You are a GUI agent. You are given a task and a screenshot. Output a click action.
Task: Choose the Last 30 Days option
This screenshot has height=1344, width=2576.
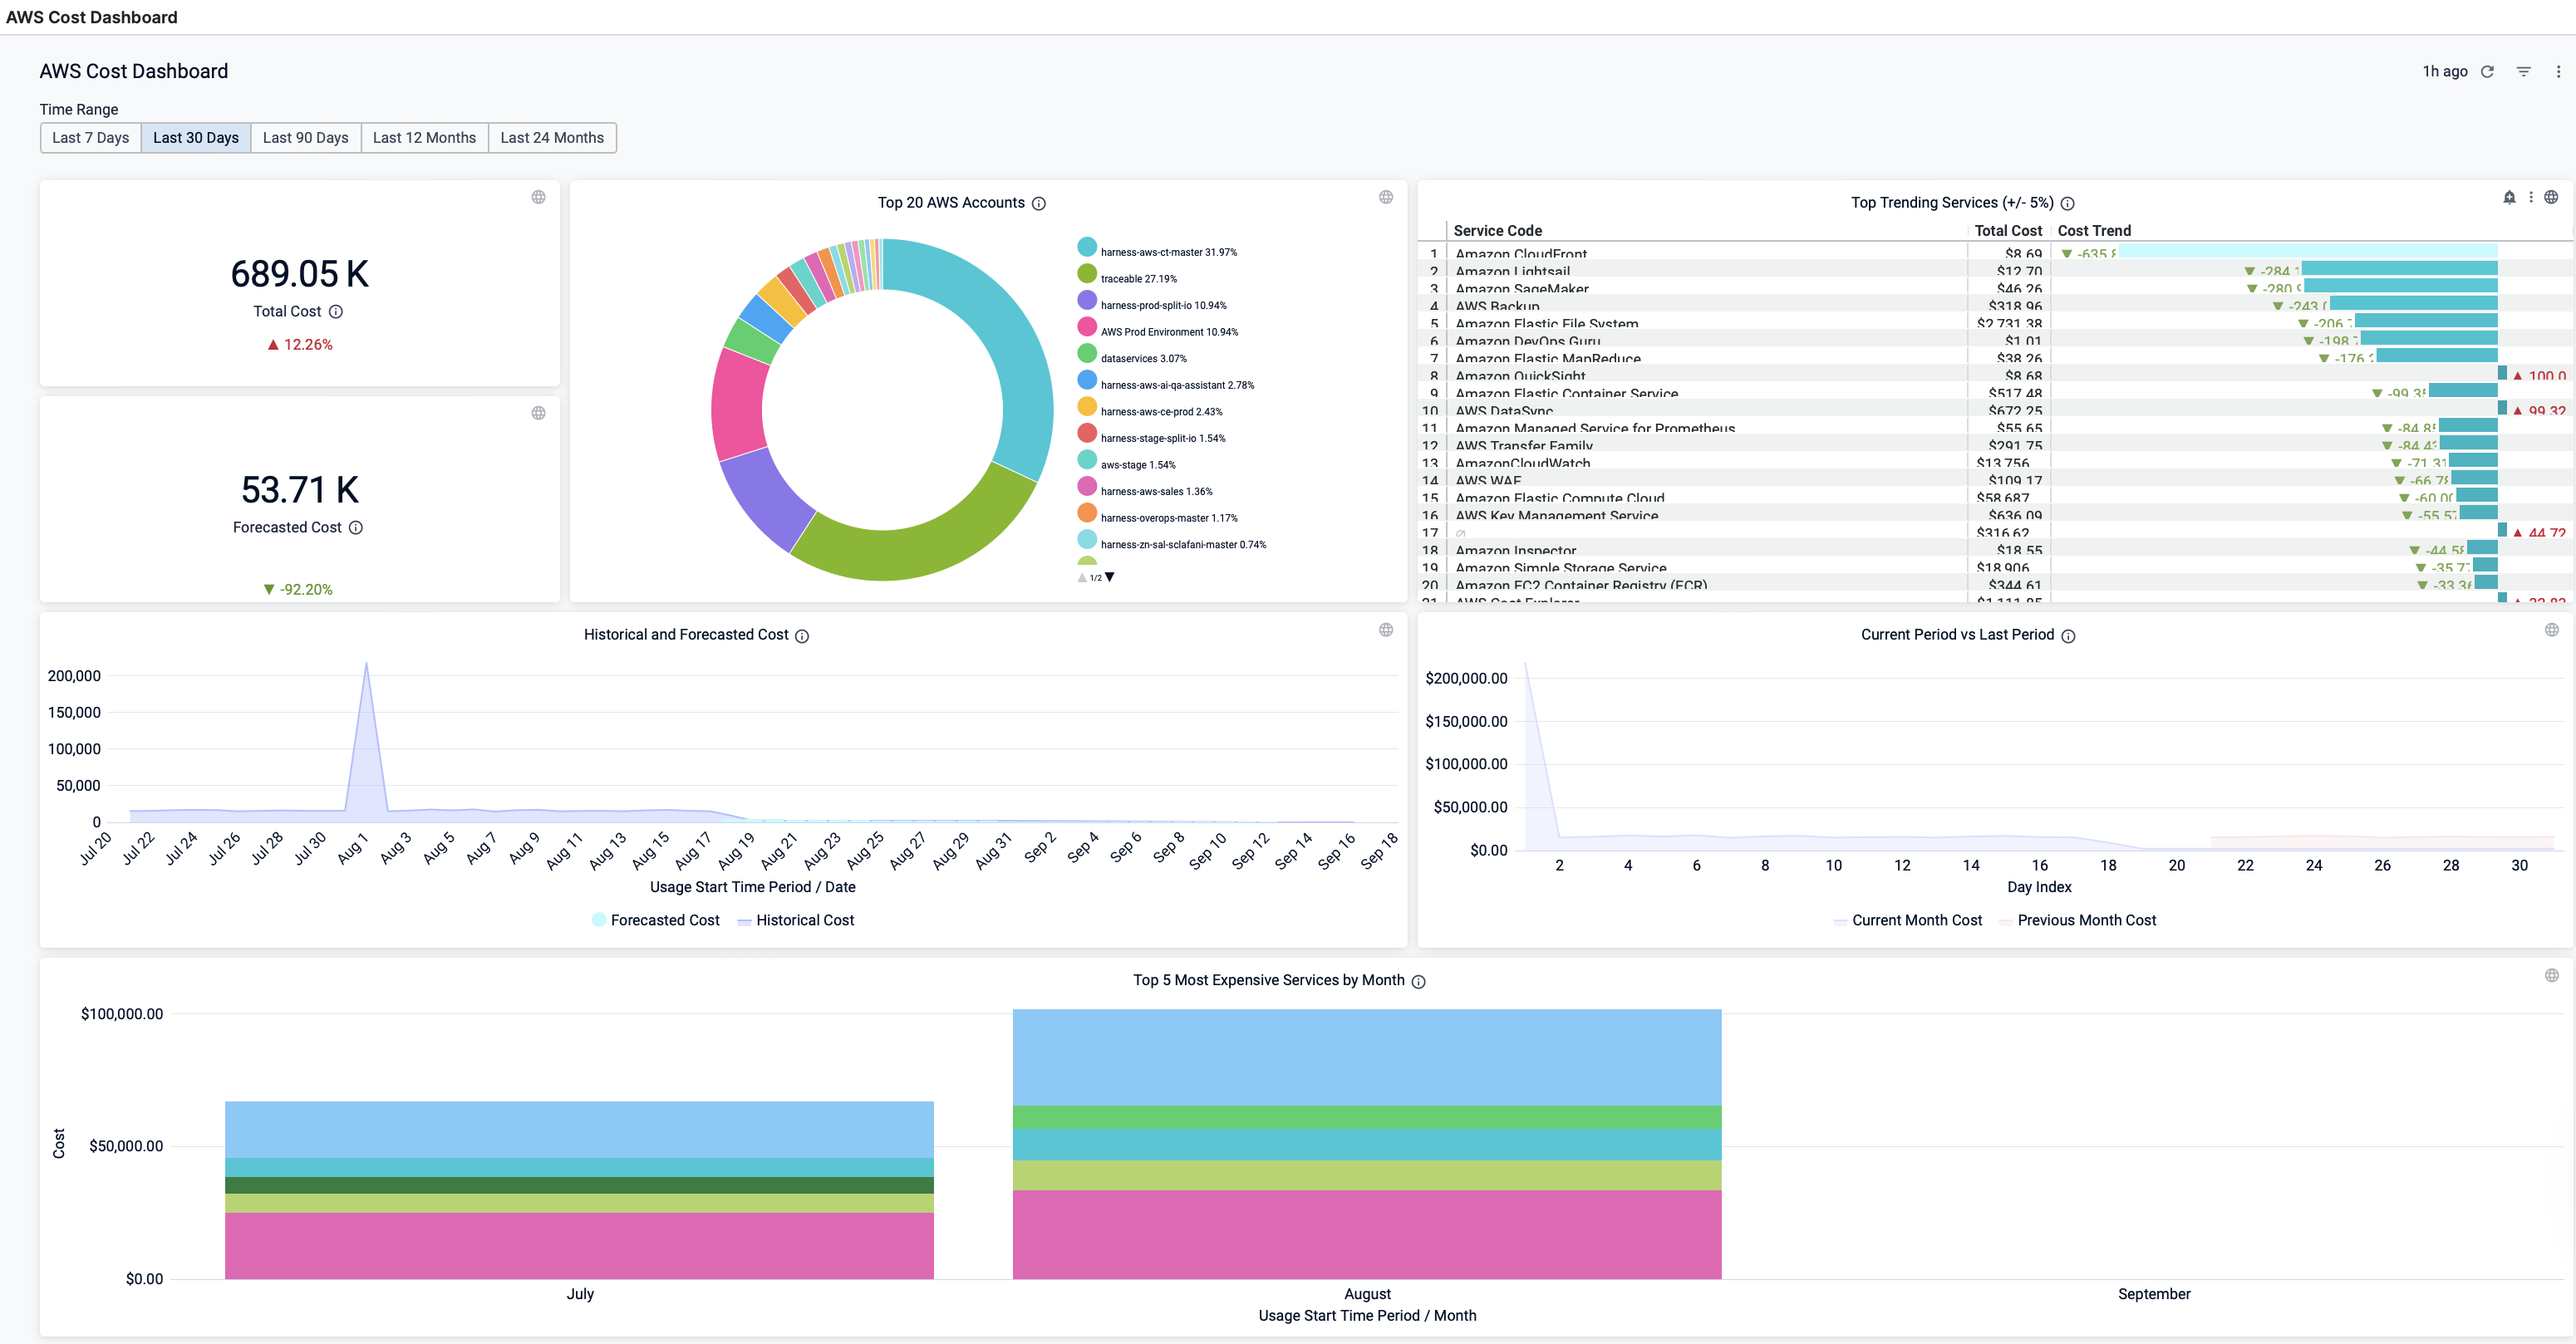point(196,138)
